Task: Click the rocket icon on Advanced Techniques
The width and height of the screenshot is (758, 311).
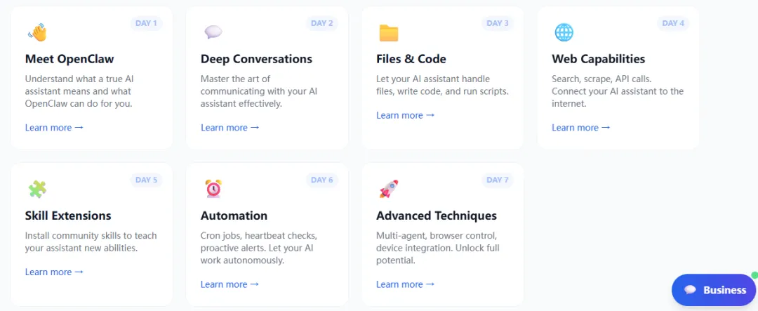Action: pos(389,189)
